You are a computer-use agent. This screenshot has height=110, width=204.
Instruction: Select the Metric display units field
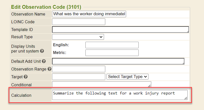[x=112, y=53]
